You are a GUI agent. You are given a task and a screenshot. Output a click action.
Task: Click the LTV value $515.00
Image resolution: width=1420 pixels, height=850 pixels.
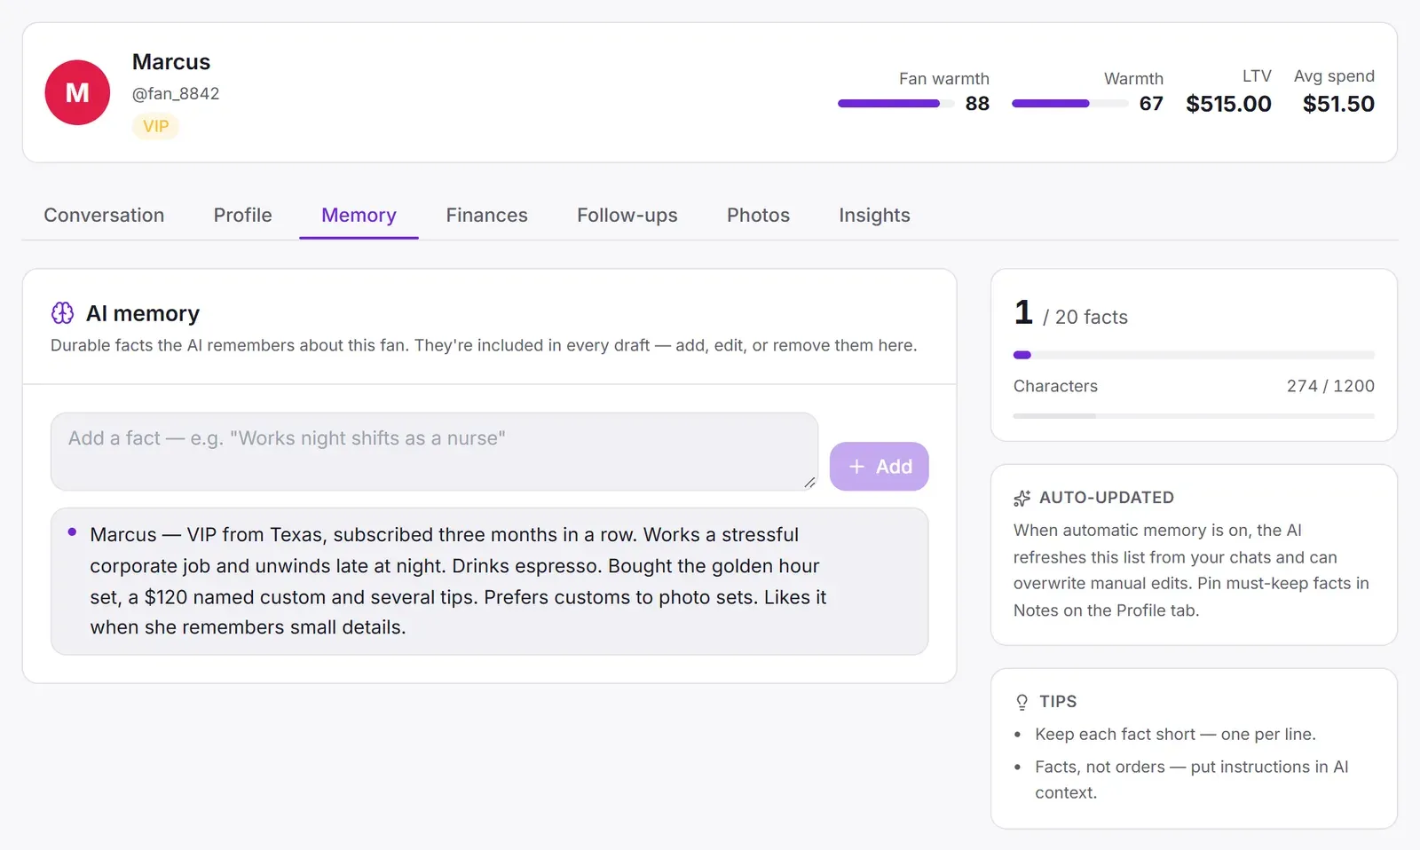pyautogui.click(x=1228, y=104)
